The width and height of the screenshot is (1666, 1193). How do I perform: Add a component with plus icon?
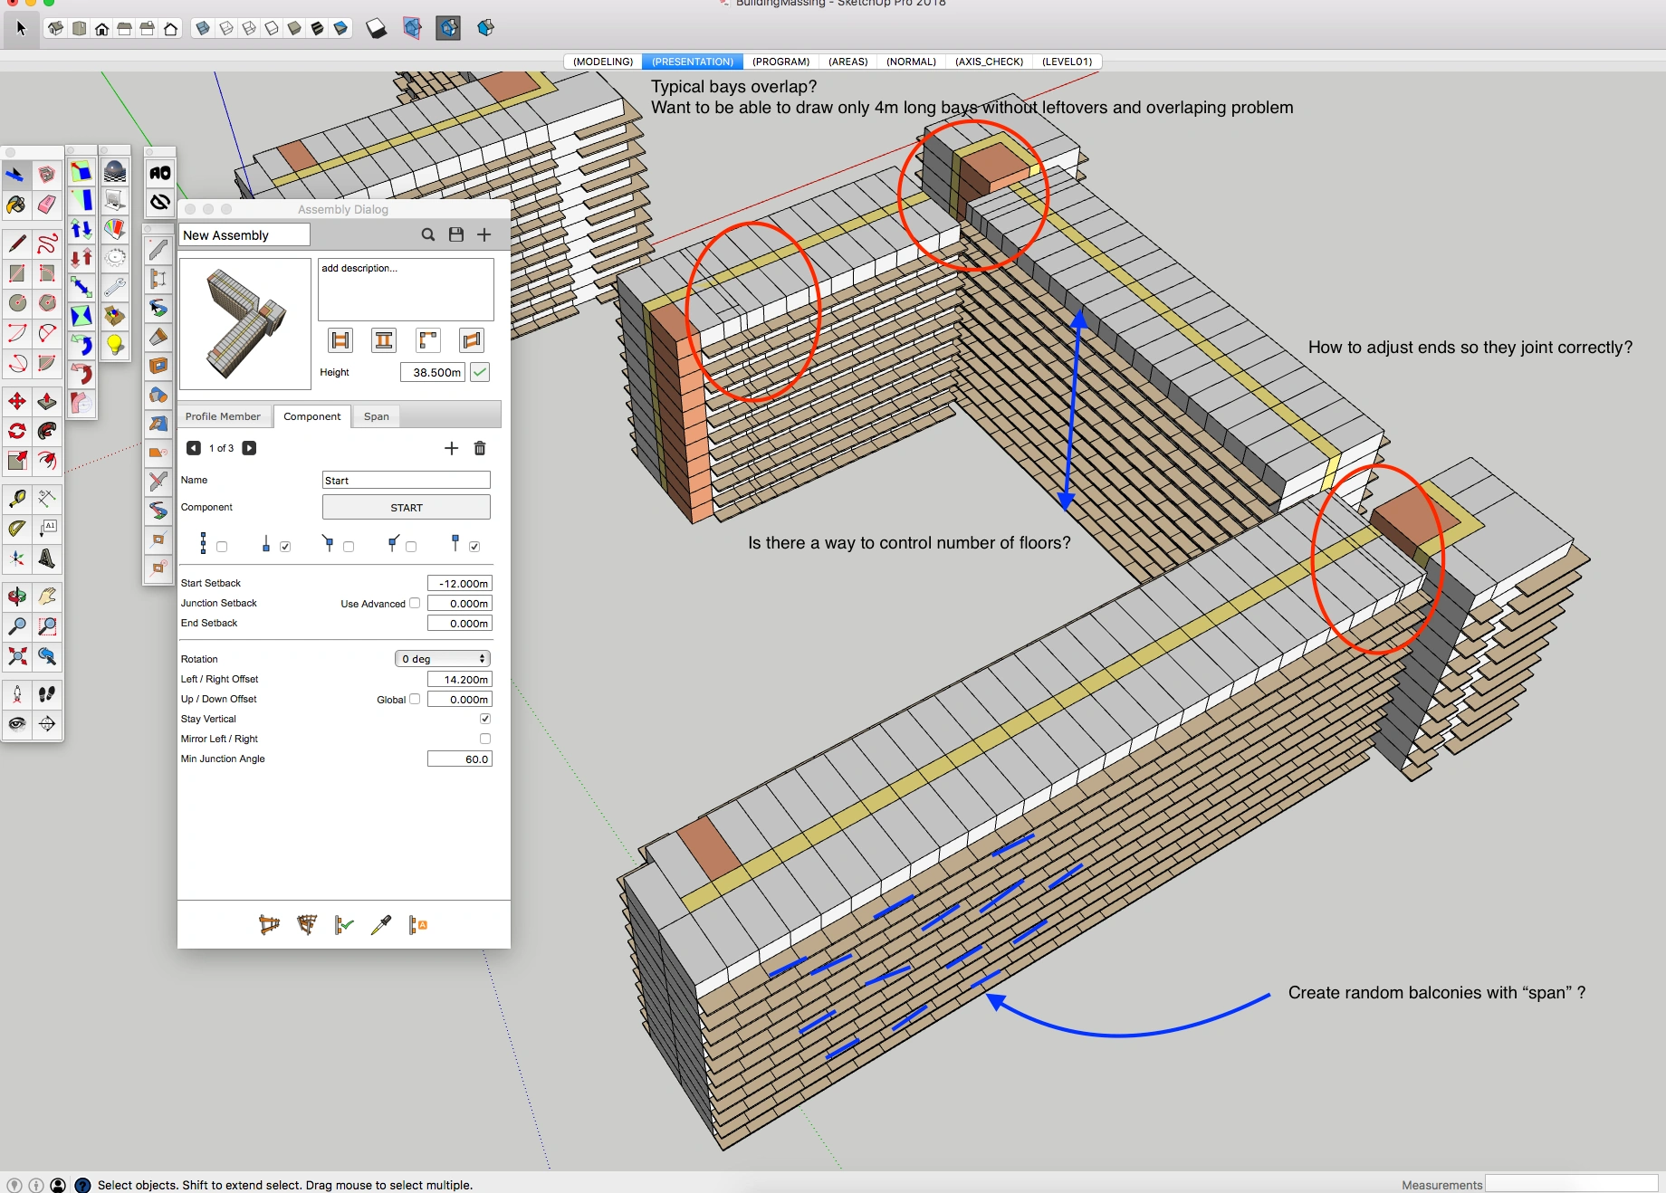(x=452, y=448)
